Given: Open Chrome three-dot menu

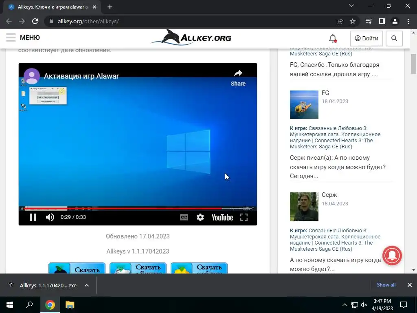Looking at the screenshot, I should click(408, 21).
